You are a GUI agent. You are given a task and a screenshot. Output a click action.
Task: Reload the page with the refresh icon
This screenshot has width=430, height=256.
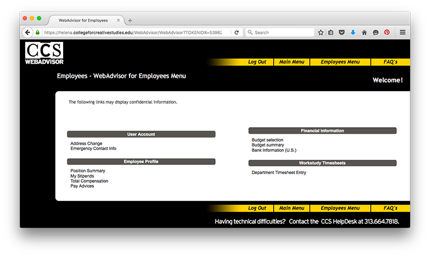pos(237,33)
